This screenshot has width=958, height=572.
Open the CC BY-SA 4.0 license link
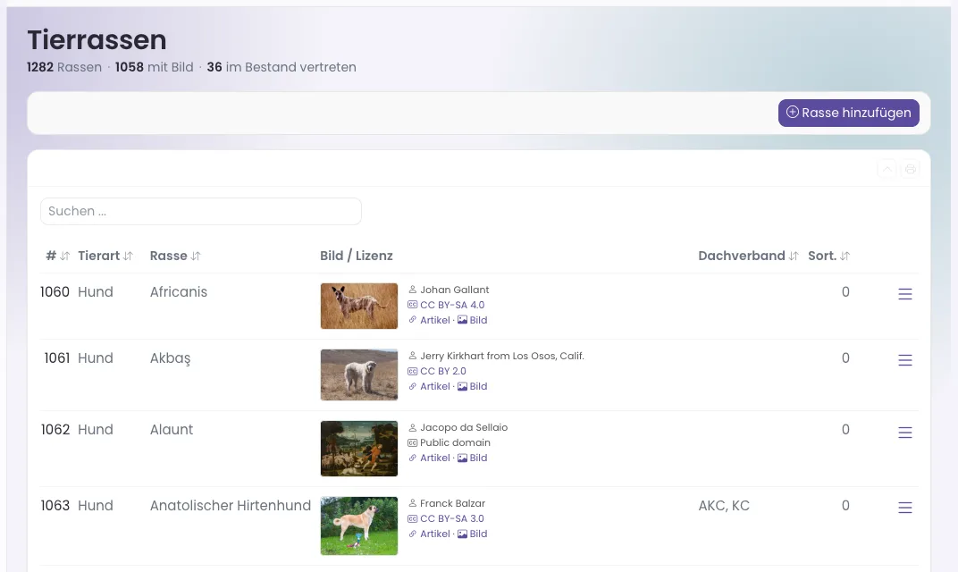[452, 305]
